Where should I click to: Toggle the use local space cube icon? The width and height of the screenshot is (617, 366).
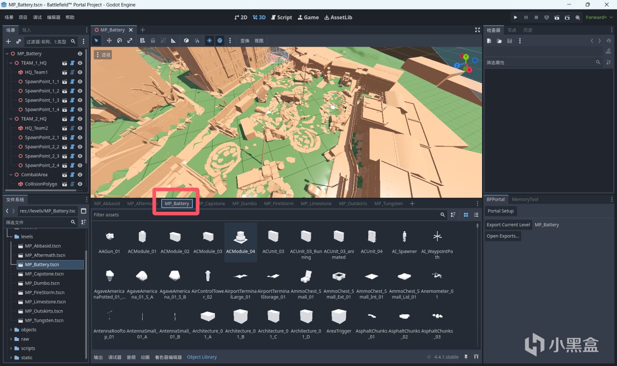click(x=186, y=41)
